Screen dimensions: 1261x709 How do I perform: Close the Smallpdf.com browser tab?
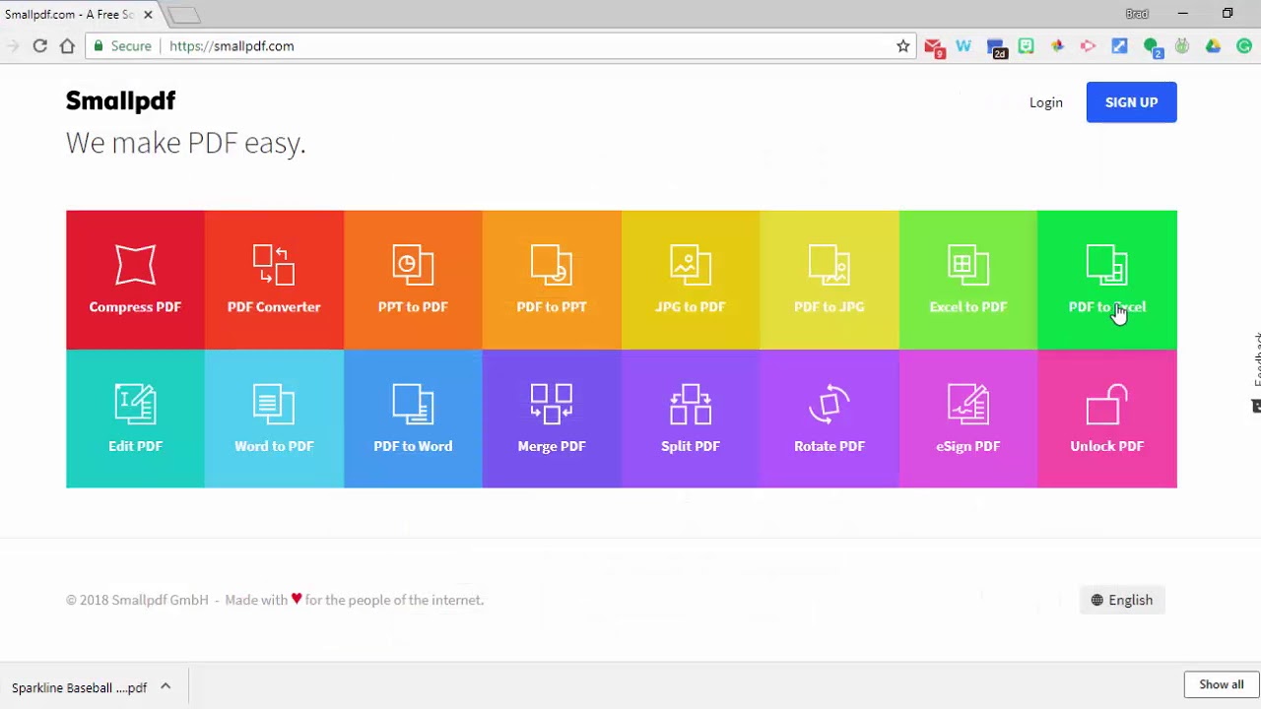click(x=148, y=15)
